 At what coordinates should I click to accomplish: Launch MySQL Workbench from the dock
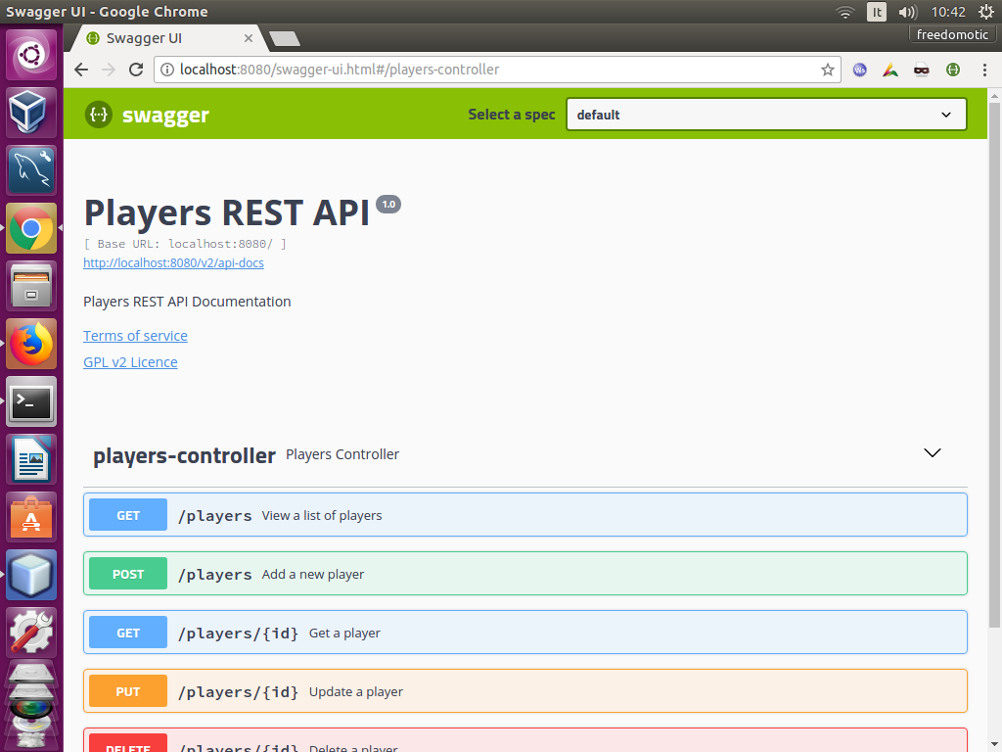pyautogui.click(x=31, y=170)
